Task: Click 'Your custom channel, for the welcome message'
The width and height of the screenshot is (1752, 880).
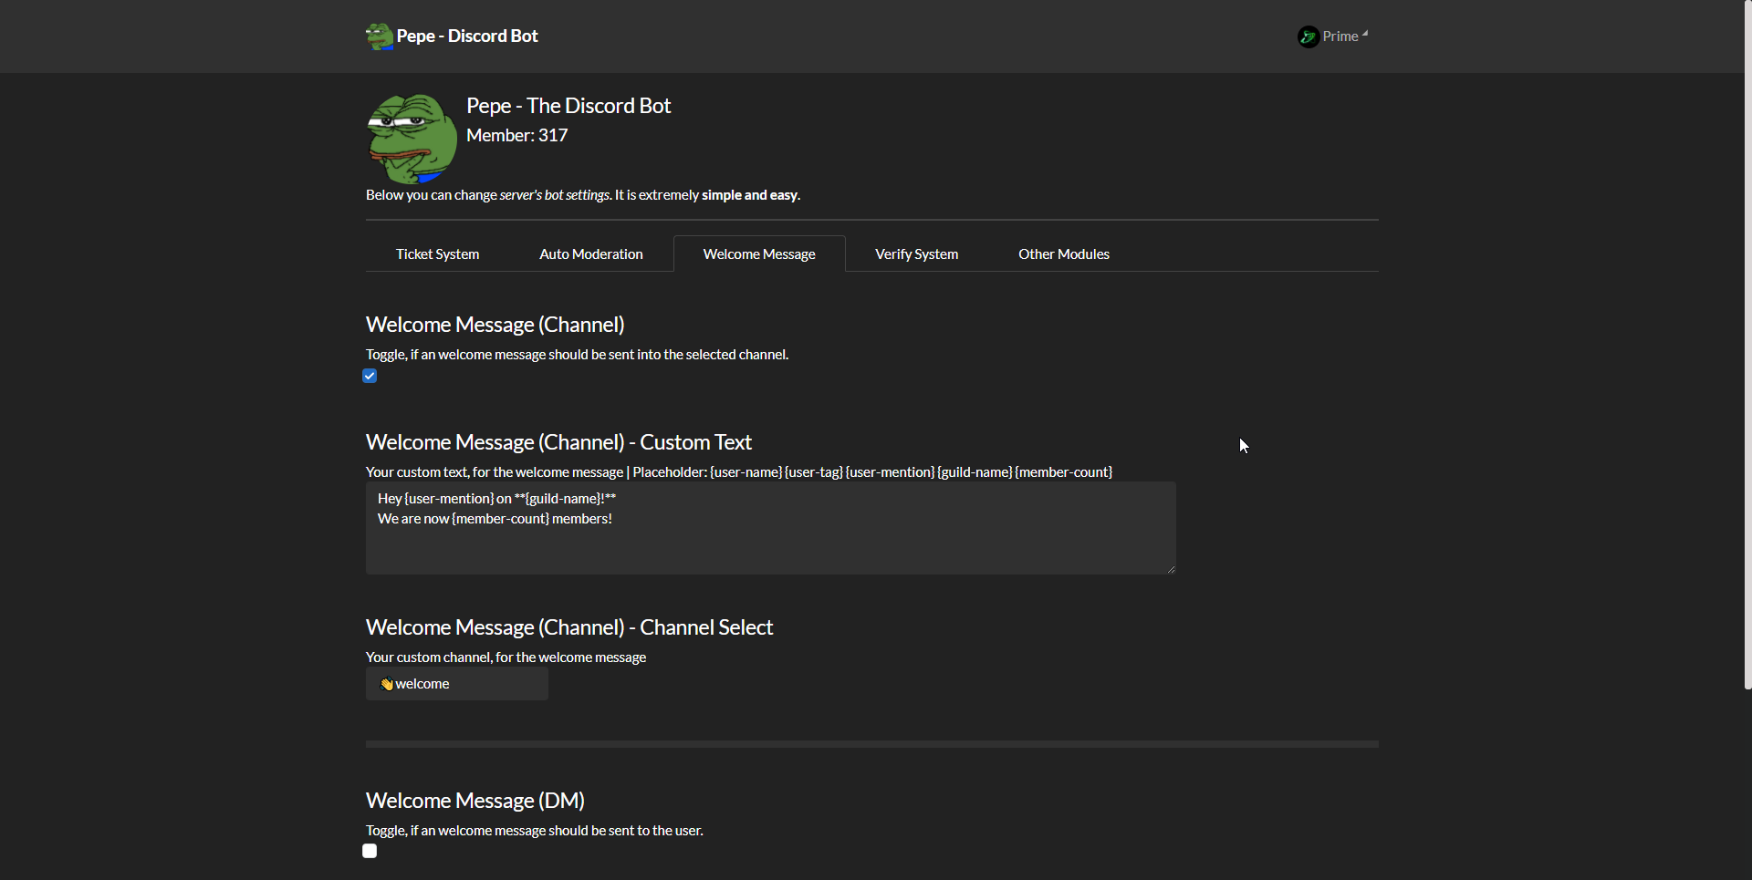Action: click(506, 657)
